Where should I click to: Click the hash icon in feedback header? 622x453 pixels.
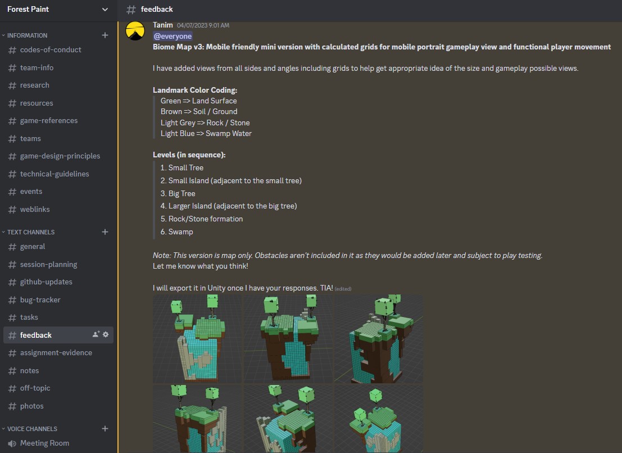coord(131,9)
